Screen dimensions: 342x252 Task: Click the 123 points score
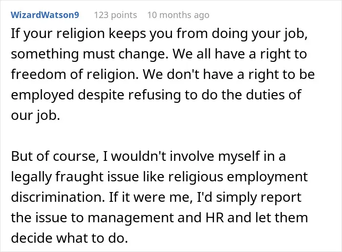[x=115, y=15]
